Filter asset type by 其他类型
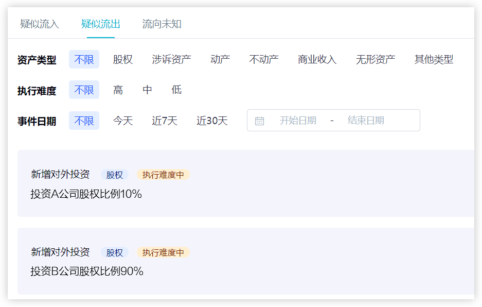Viewport: 482px width, 307px height. (434, 59)
